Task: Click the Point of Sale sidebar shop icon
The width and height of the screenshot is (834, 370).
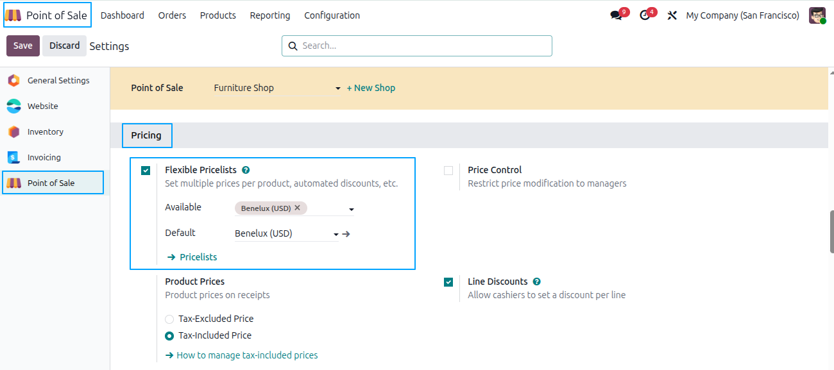Action: point(13,183)
